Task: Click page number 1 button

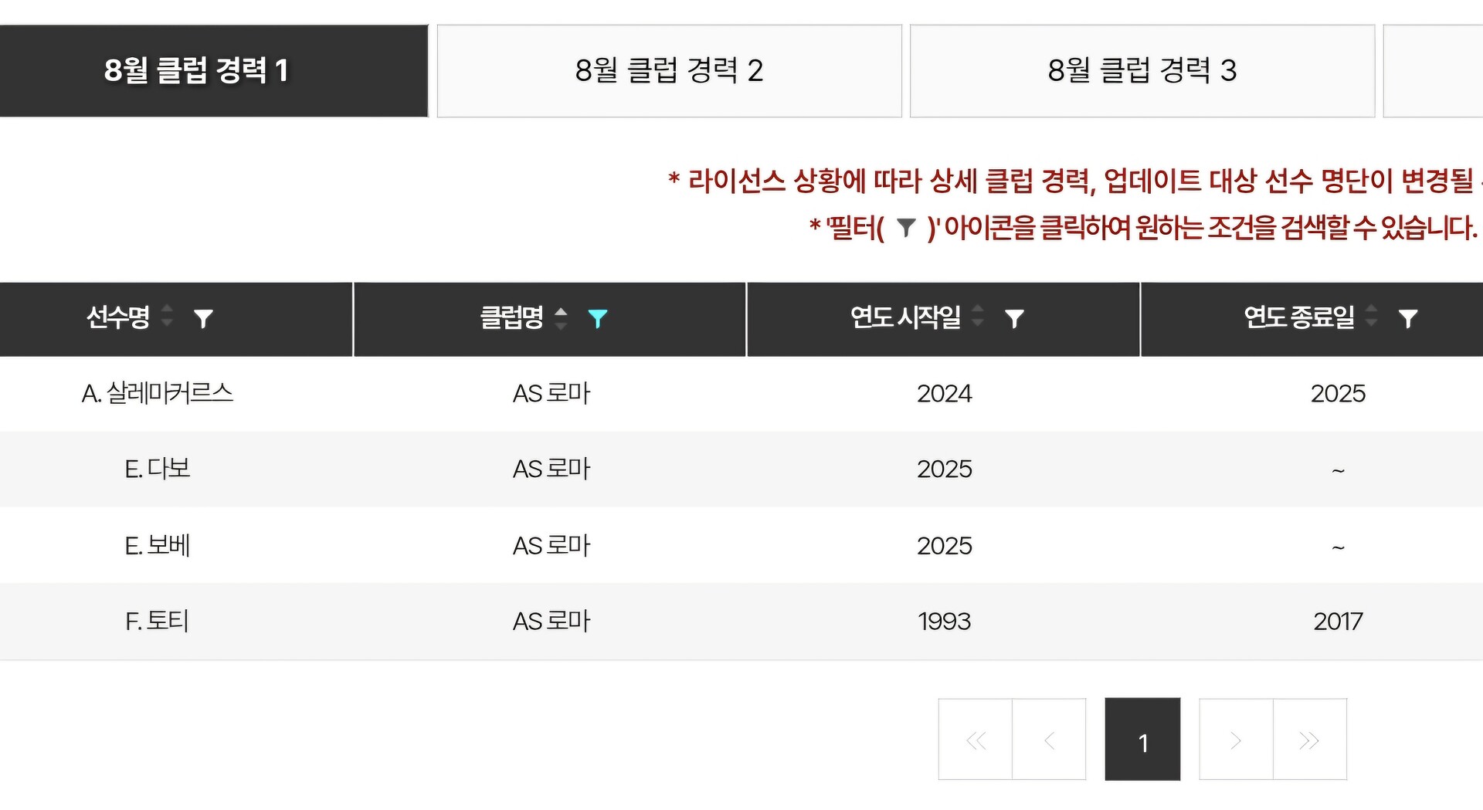Action: (x=1142, y=741)
